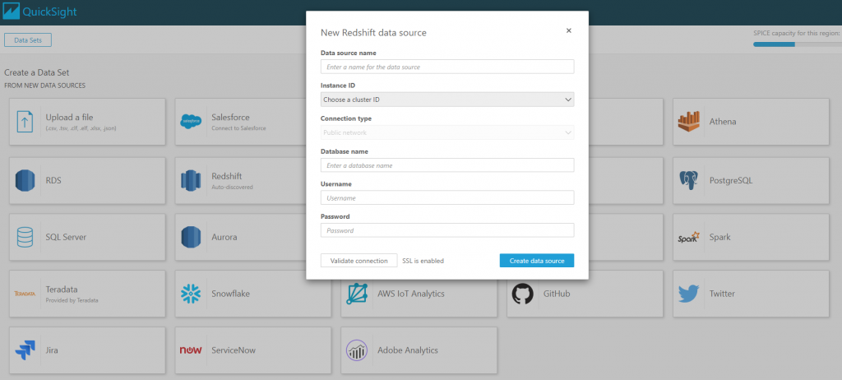
Task: Open the Instance ID cluster dropdown
Action: click(447, 100)
